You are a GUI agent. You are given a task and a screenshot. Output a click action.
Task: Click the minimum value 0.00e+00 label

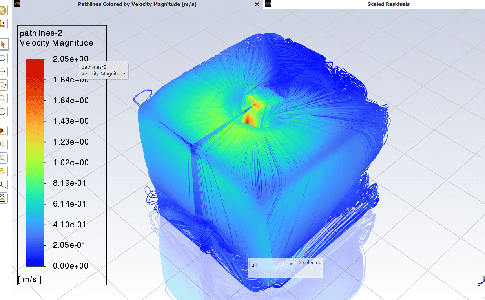(71, 266)
